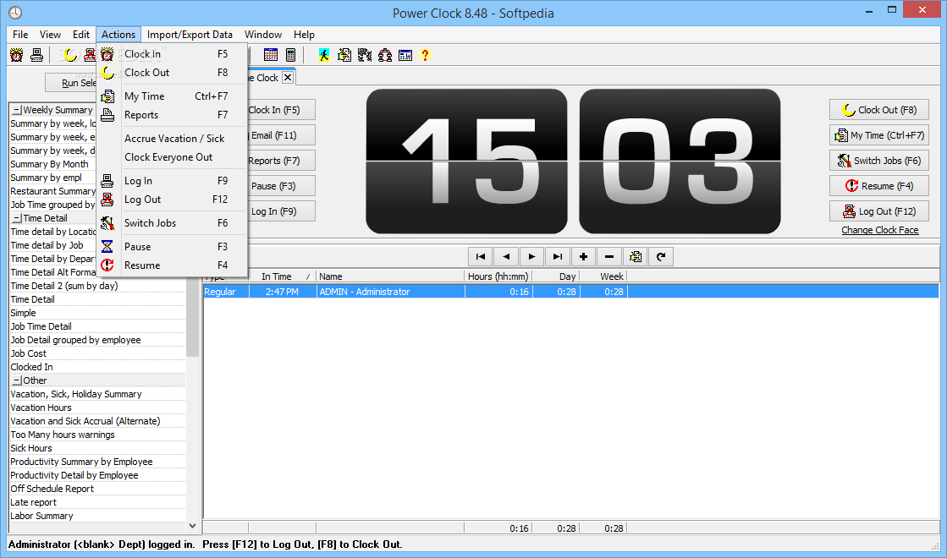Choose Clock In from Actions menu
Screen dimensions: 947x558
click(x=172, y=54)
